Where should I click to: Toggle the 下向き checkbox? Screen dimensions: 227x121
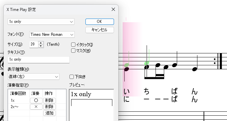pyautogui.click(x=71, y=77)
